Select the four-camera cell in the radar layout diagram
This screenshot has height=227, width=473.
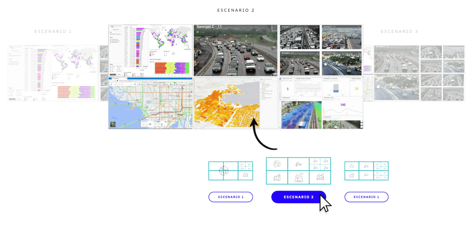(245, 166)
